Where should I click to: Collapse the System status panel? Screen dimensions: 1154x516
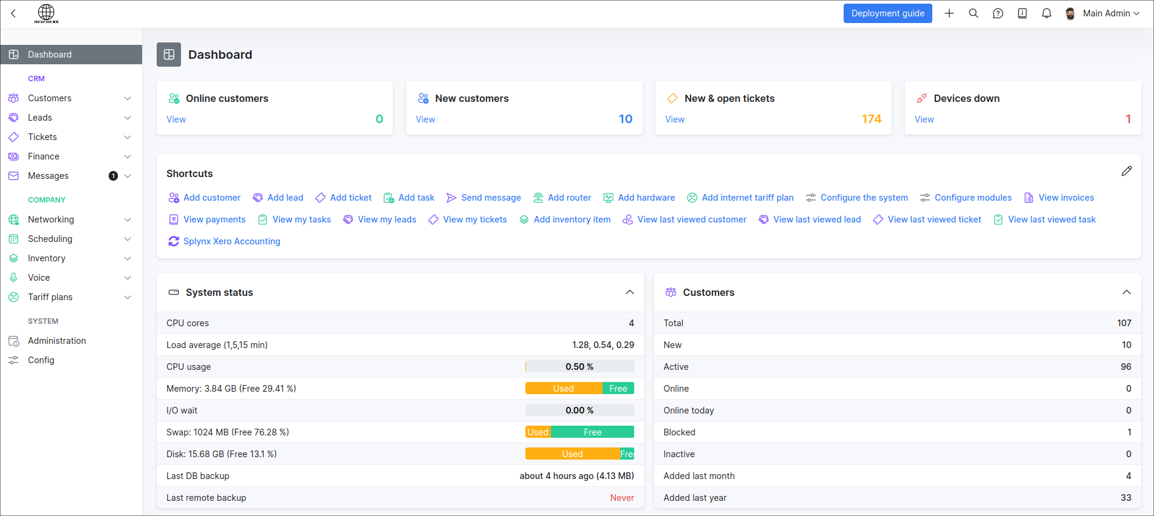coord(630,292)
